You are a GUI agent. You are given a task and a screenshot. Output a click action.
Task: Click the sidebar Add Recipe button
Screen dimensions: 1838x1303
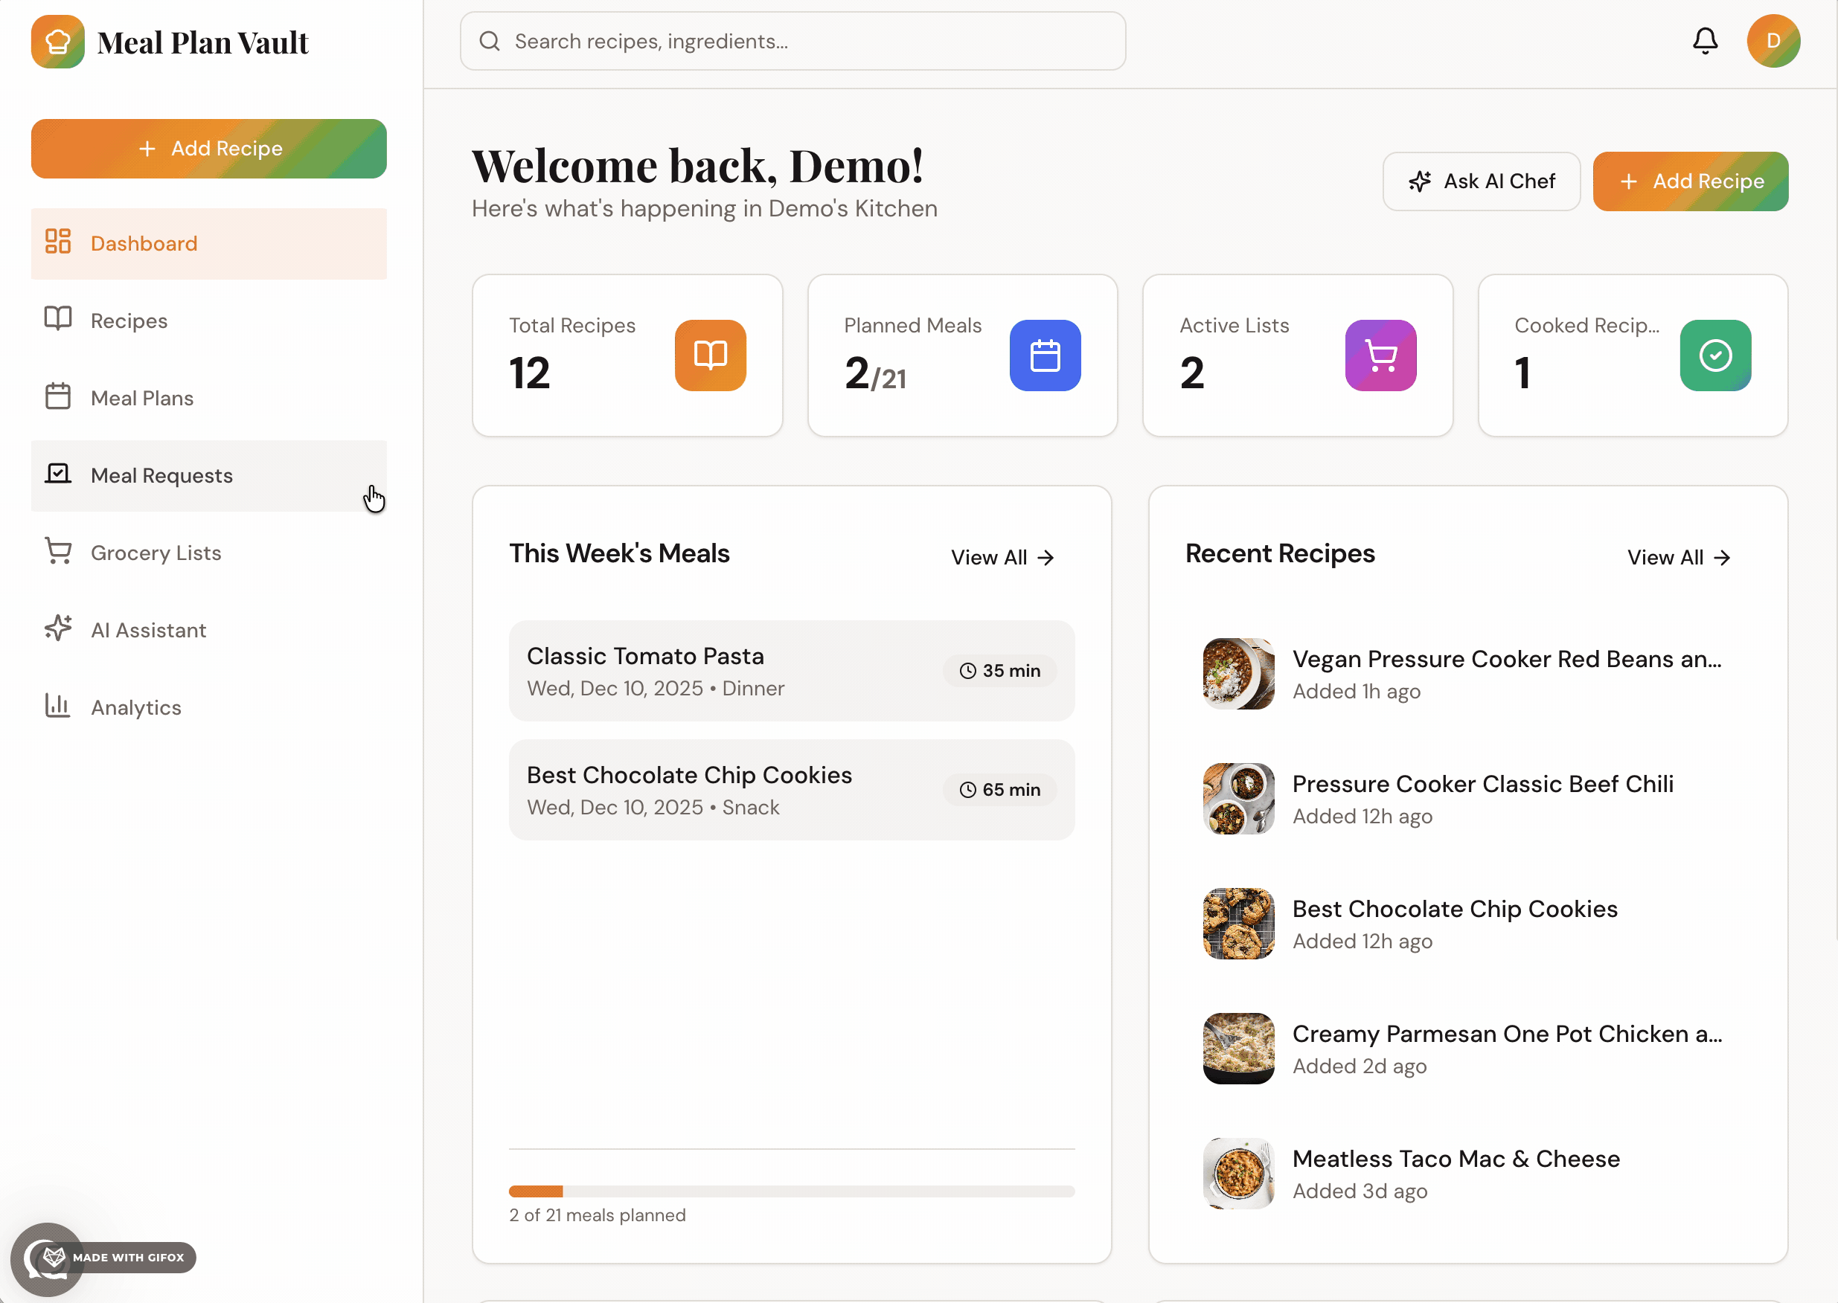(x=208, y=149)
